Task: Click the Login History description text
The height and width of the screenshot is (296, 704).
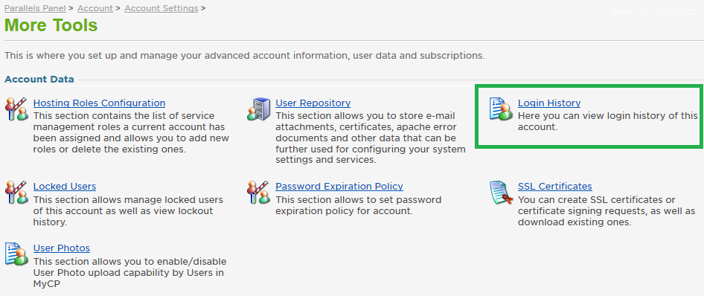Action: (607, 121)
